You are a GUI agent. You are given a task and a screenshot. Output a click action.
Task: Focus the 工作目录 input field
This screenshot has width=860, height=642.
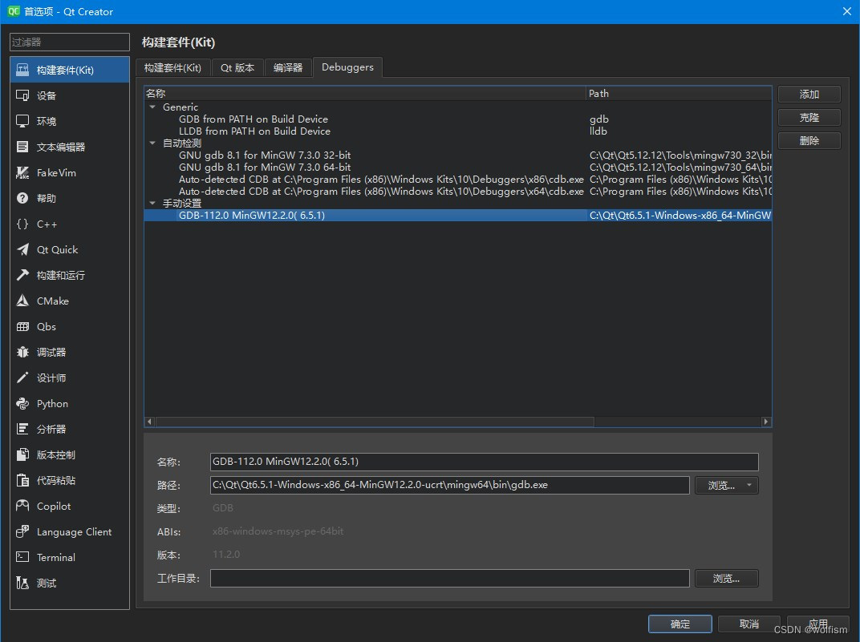(x=450, y=579)
